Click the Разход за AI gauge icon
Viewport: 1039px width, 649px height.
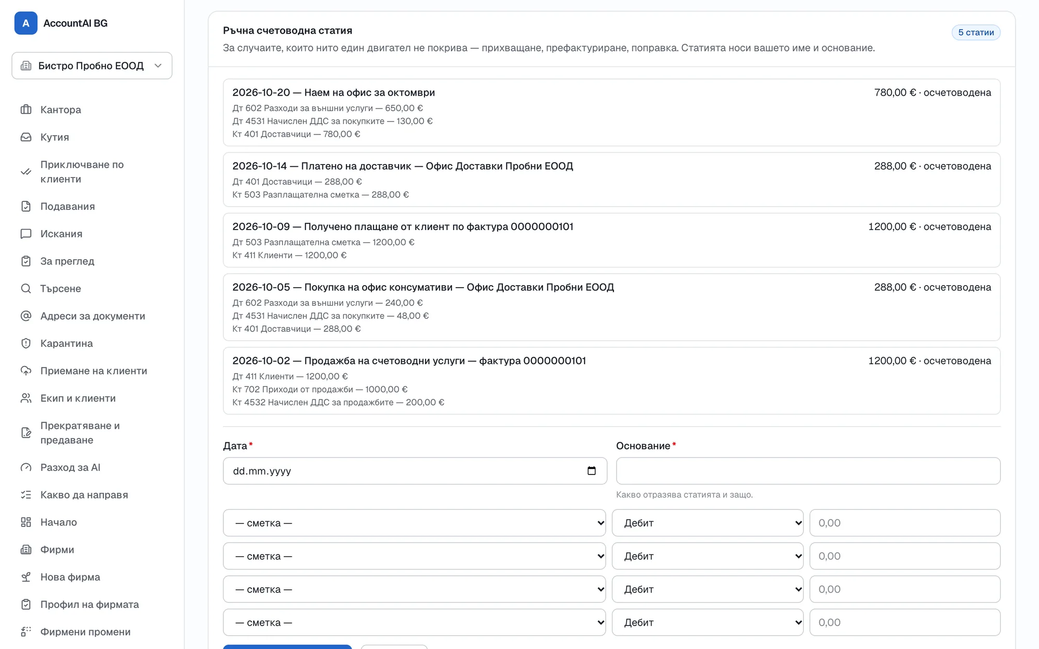click(x=26, y=467)
